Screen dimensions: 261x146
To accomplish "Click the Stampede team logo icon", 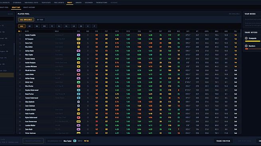I will point(246,38).
